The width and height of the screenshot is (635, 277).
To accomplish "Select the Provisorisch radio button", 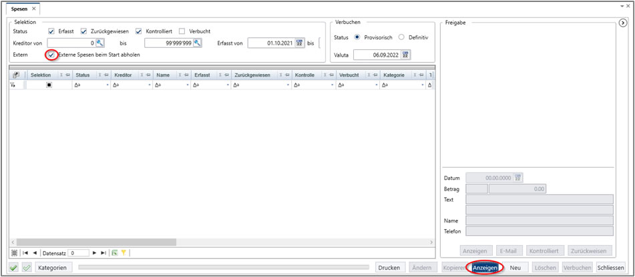I will [x=357, y=37].
